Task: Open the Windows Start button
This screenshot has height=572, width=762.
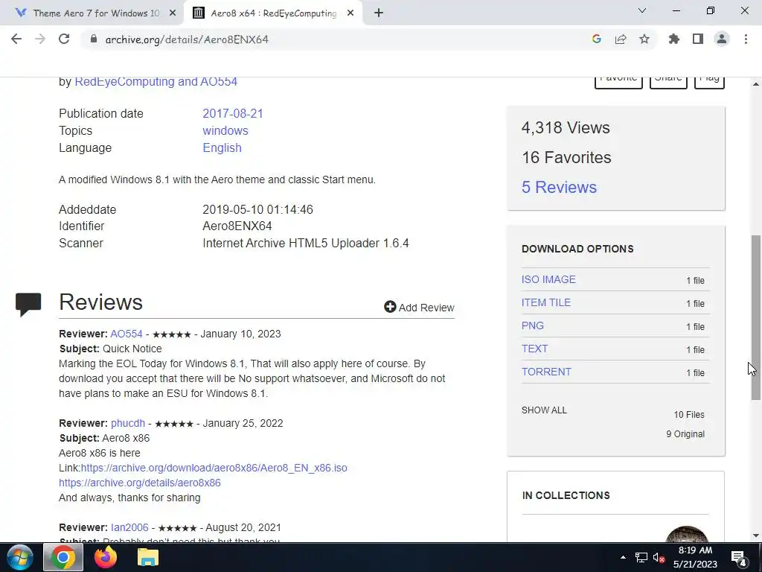Action: pyautogui.click(x=20, y=557)
